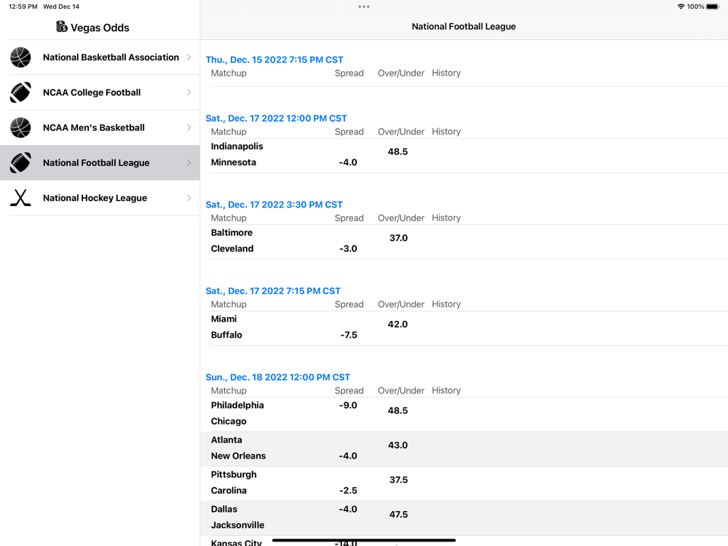728x546 pixels.
Task: Click the National Basketball Association basketball icon
Action: pyautogui.click(x=20, y=57)
